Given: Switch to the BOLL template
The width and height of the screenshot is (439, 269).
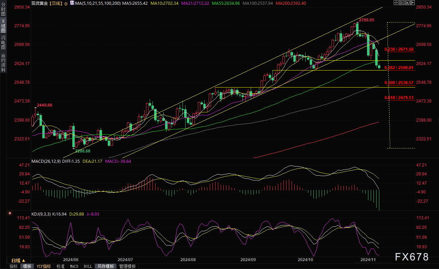Looking at the screenshot, I should pos(88,266).
